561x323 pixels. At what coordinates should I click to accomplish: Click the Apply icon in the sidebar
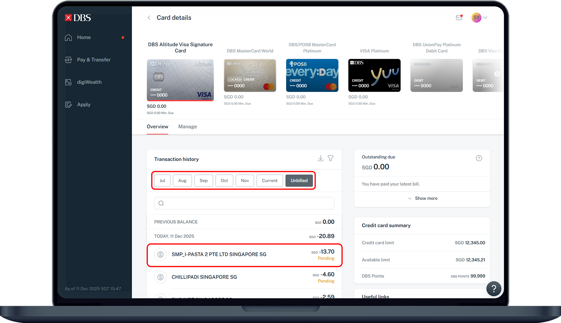[68, 104]
